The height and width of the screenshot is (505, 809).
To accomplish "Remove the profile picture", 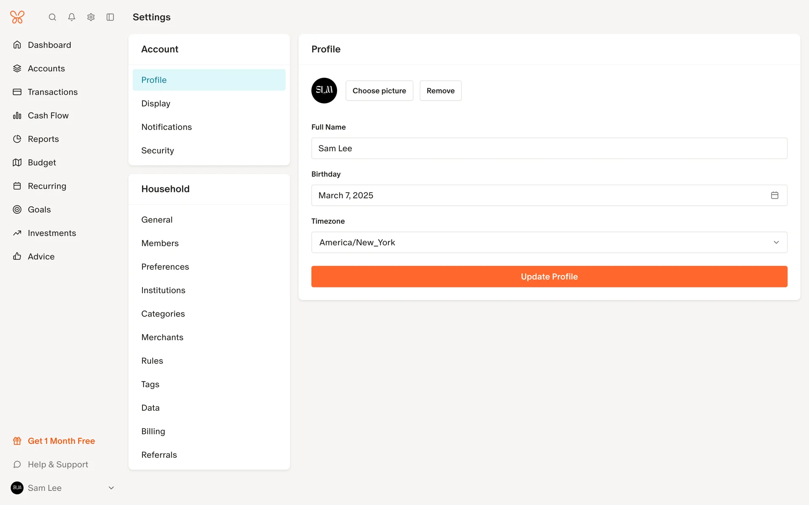I will pyautogui.click(x=440, y=90).
